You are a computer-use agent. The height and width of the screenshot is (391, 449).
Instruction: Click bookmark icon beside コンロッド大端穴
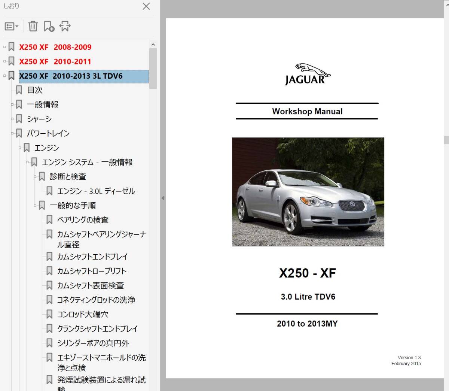pos(49,314)
